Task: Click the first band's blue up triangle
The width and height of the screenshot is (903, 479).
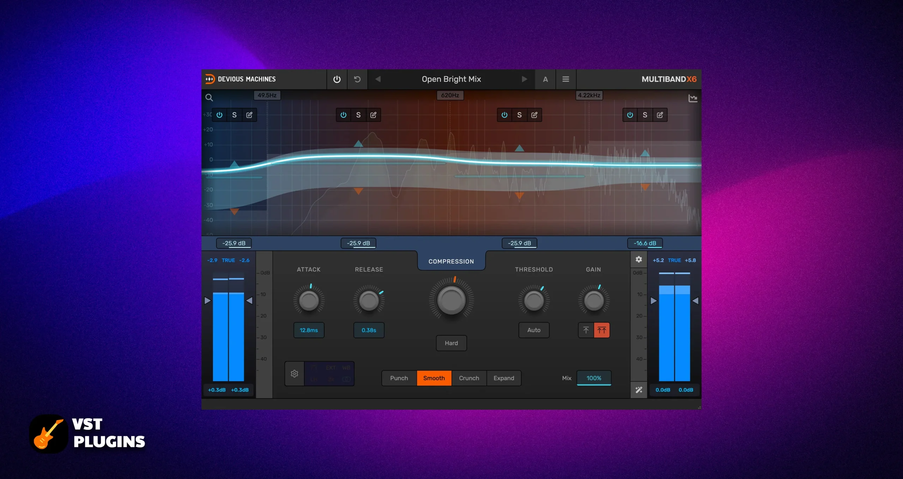Action: tap(234, 164)
